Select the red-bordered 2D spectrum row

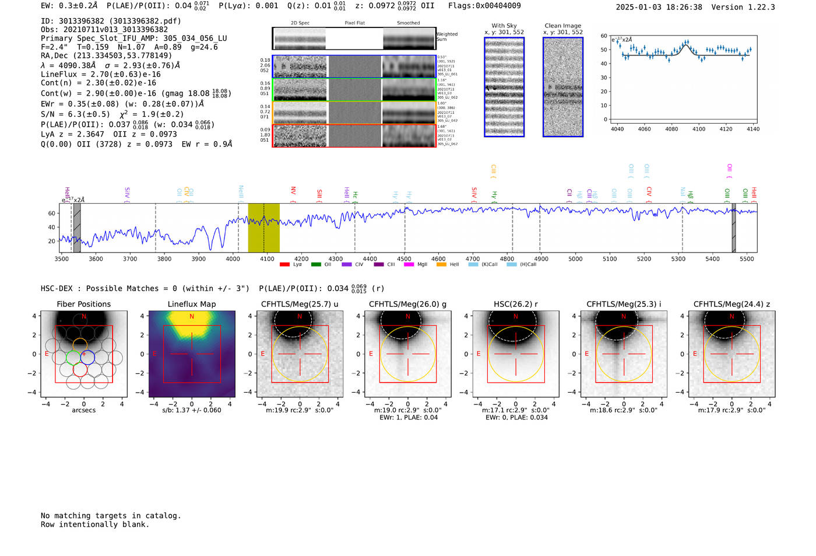[x=354, y=135]
